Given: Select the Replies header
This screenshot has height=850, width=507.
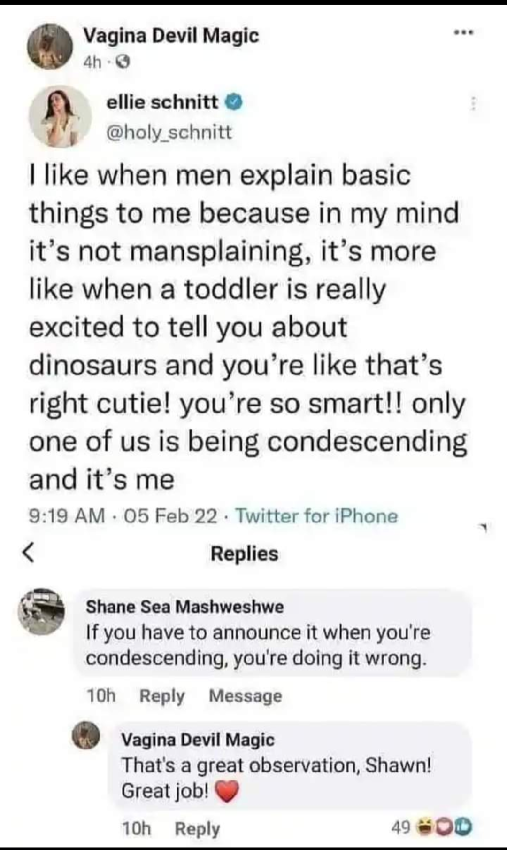Looking at the screenshot, I should click(244, 554).
